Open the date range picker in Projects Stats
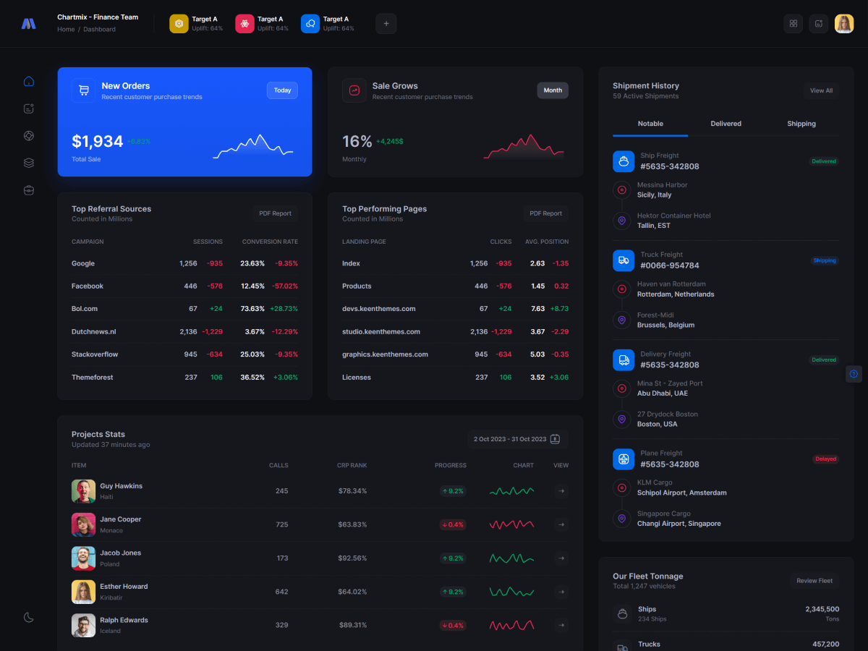Screen dimensions: 868x651 (x=518, y=439)
